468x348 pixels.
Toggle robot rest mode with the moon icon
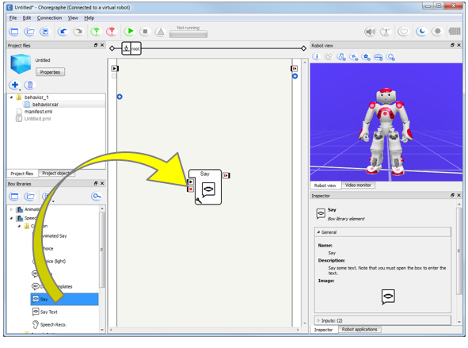[x=421, y=32]
